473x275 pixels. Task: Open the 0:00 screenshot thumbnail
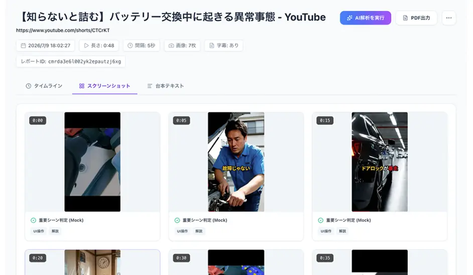pos(92,162)
